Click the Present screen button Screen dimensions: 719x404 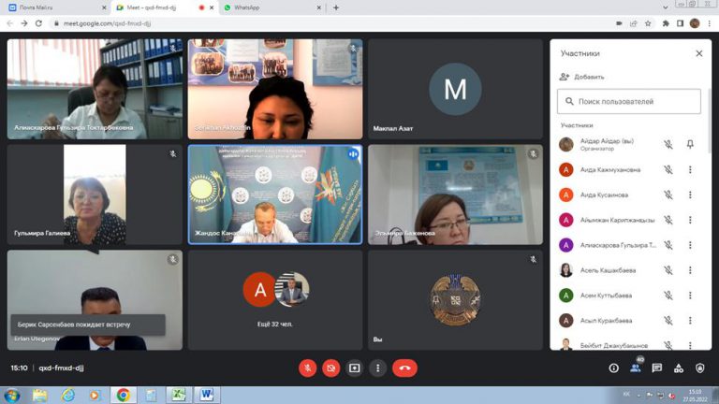(x=354, y=368)
